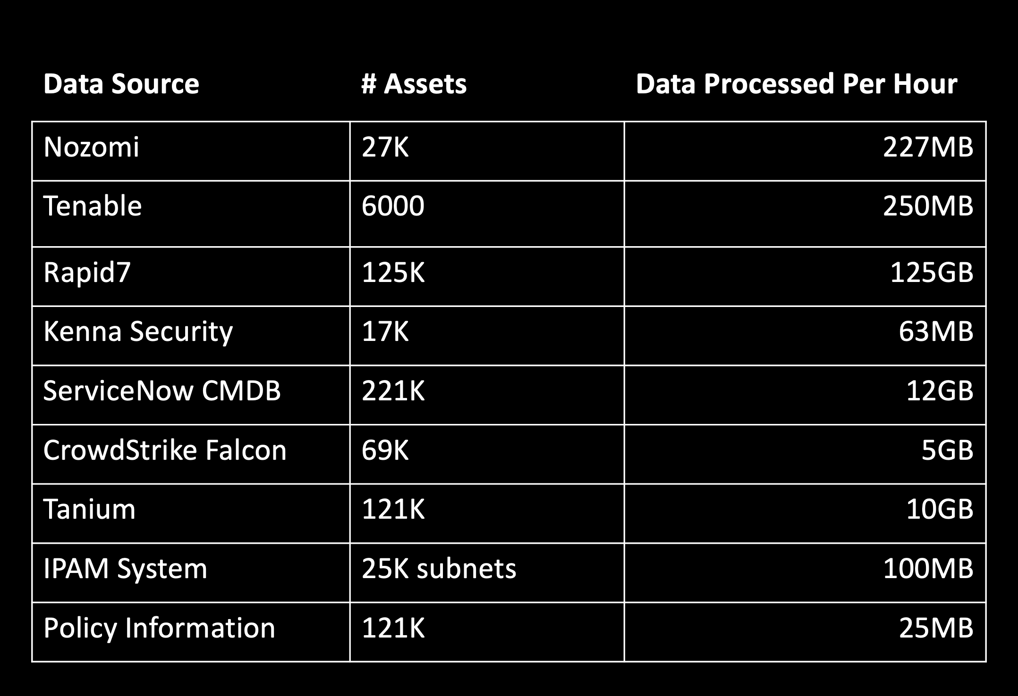
Task: Click the Data Source column header
Action: [121, 84]
